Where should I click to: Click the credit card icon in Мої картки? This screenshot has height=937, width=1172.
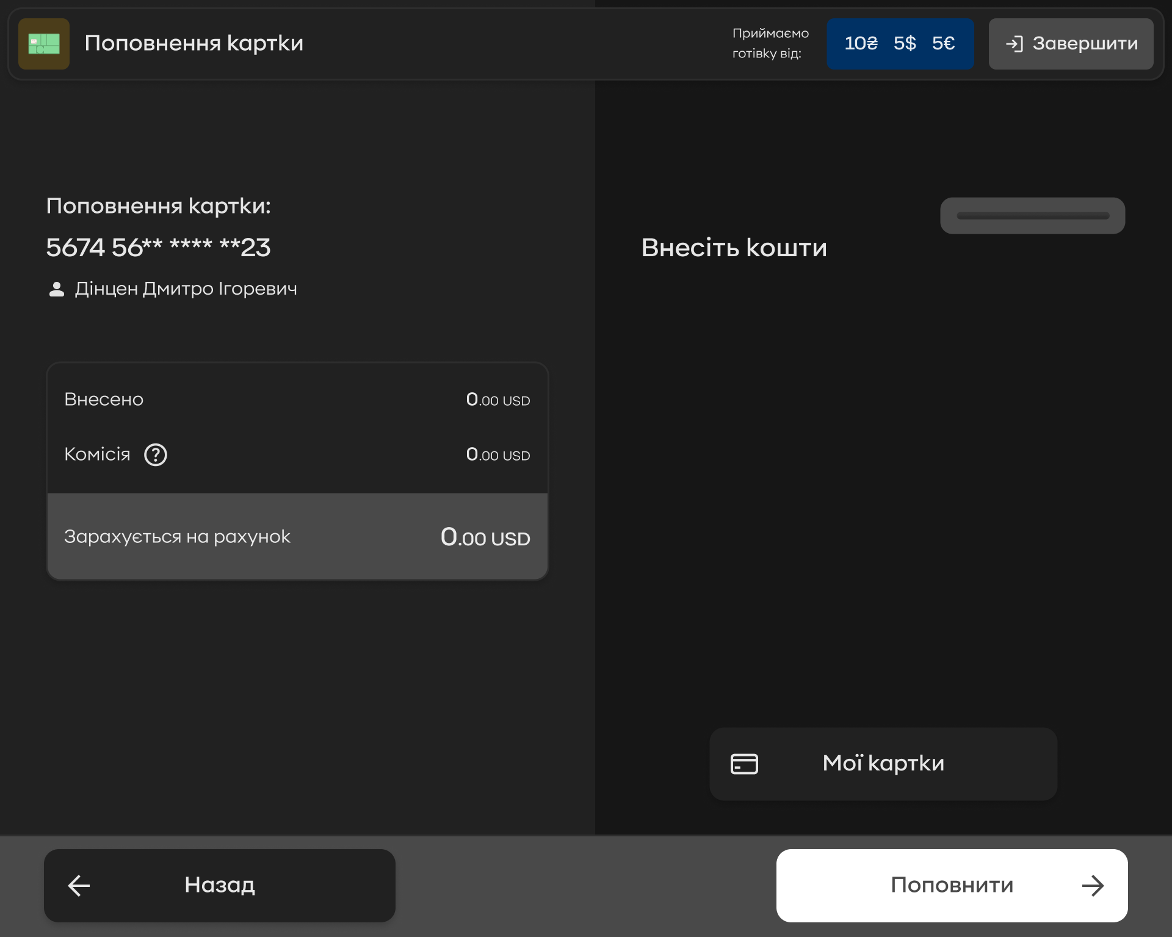pyautogui.click(x=744, y=764)
